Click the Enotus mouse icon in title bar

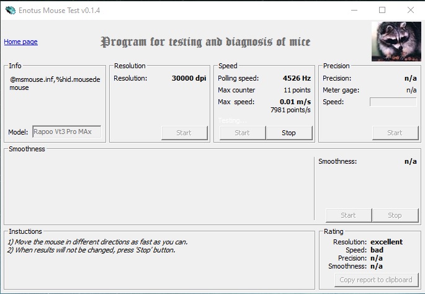tap(11, 11)
